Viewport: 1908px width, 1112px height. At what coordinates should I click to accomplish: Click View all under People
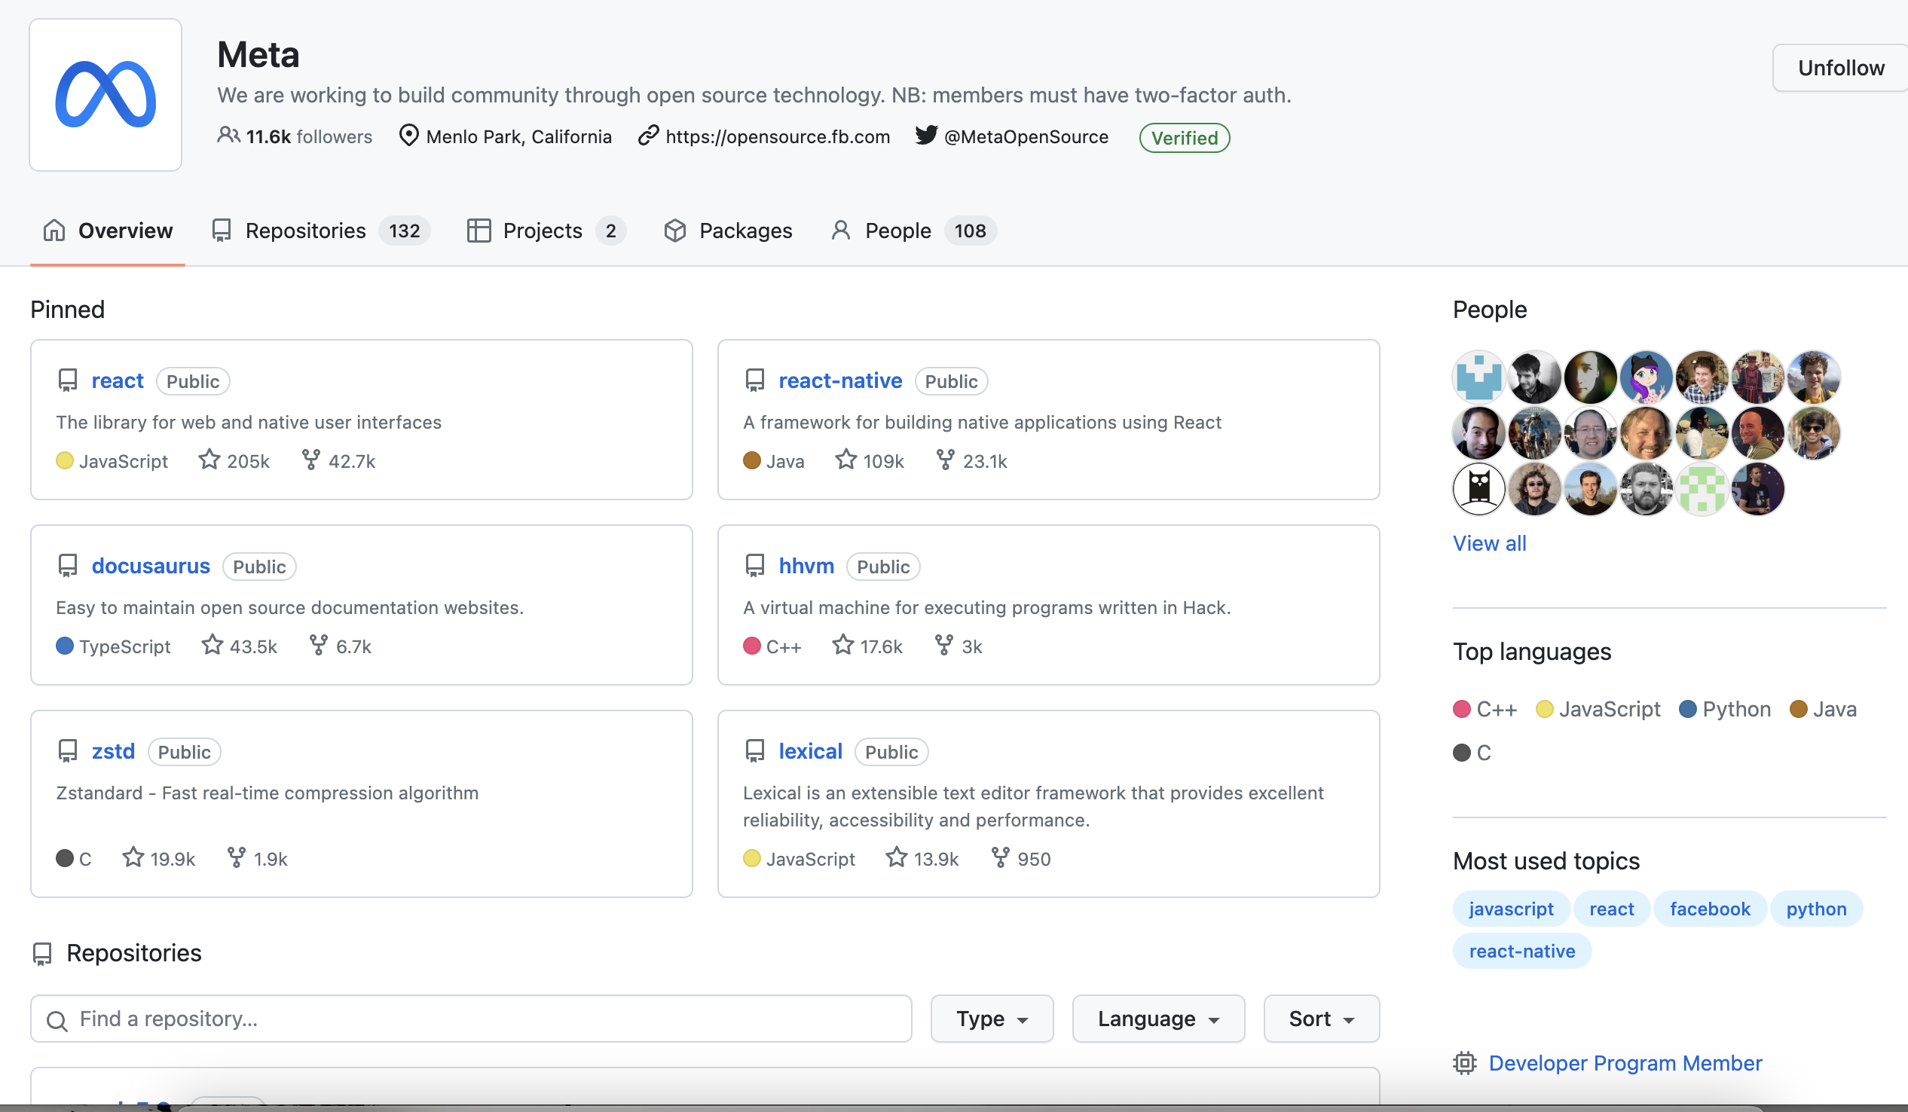pos(1488,542)
